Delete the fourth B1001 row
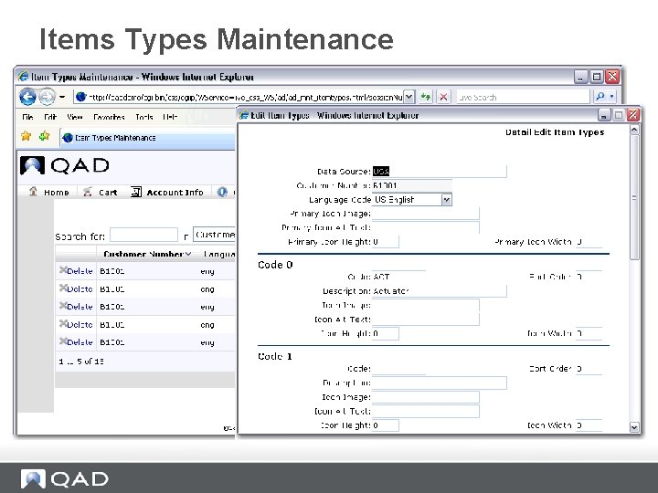This screenshot has height=493, width=658. pos(80,324)
